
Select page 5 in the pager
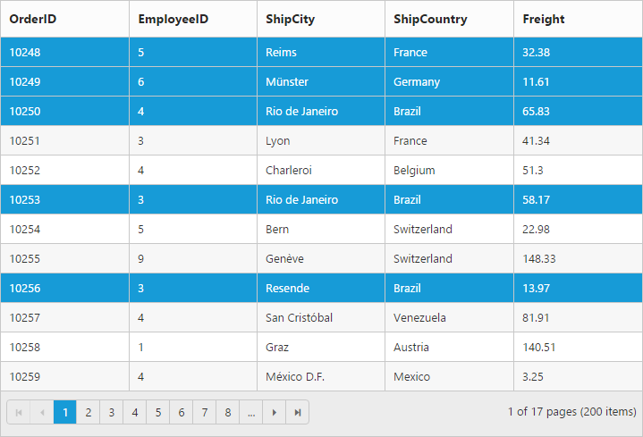click(x=157, y=412)
